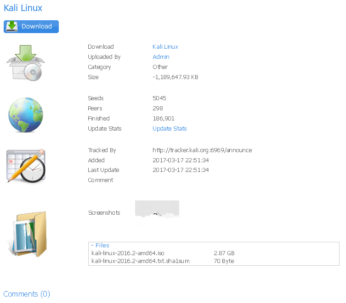Click the Last Update date value
The width and height of the screenshot is (346, 303).
tap(181, 170)
